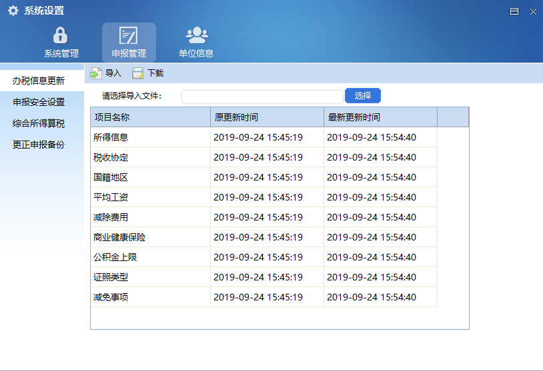The image size is (543, 371).
Task: Click 原更新时间 value in 商业健康保险 row
Action: point(258,238)
